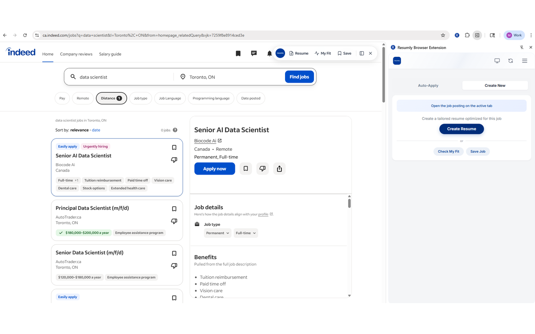Bookmark the Principal Data Scientist job card
535x334 pixels.
pyautogui.click(x=174, y=209)
